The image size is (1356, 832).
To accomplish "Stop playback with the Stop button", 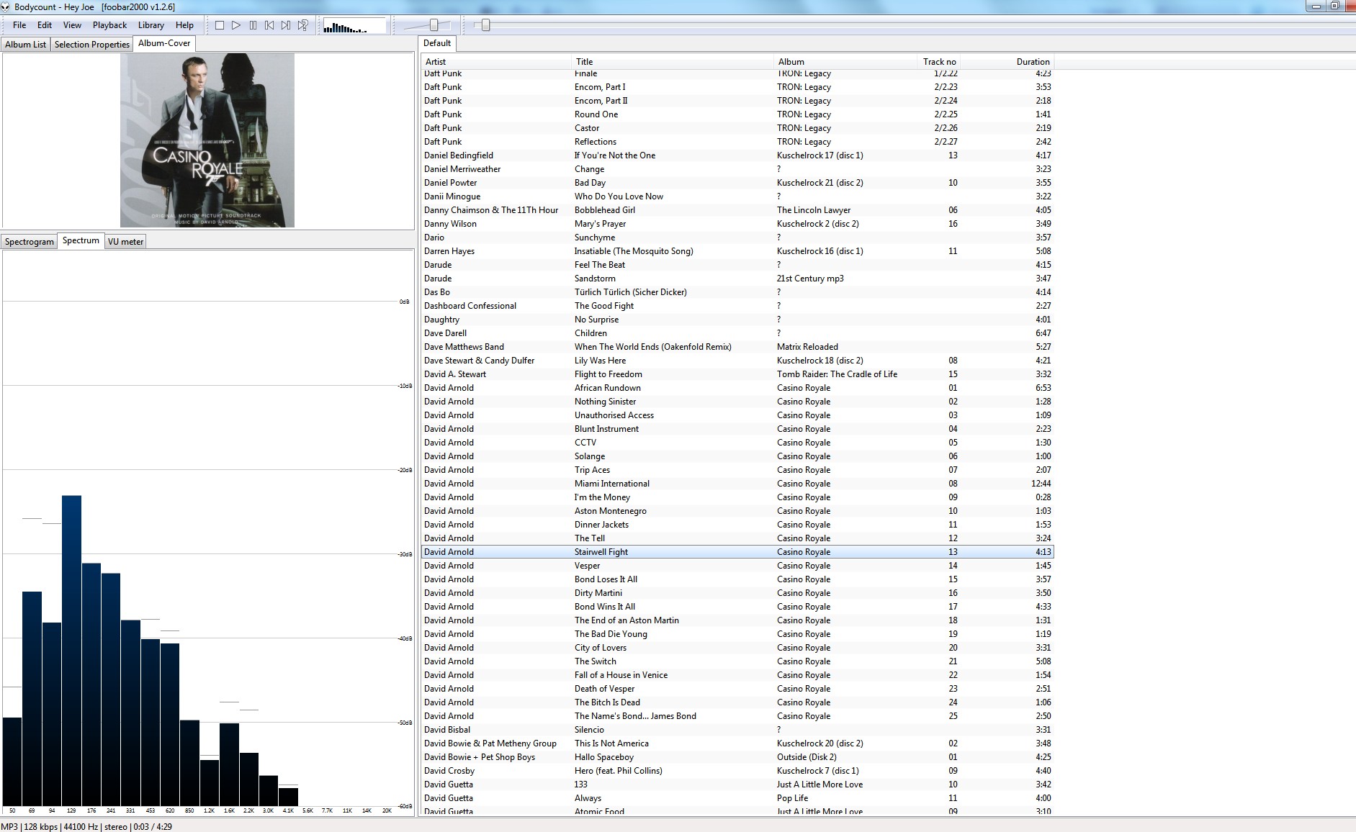I will 220,25.
